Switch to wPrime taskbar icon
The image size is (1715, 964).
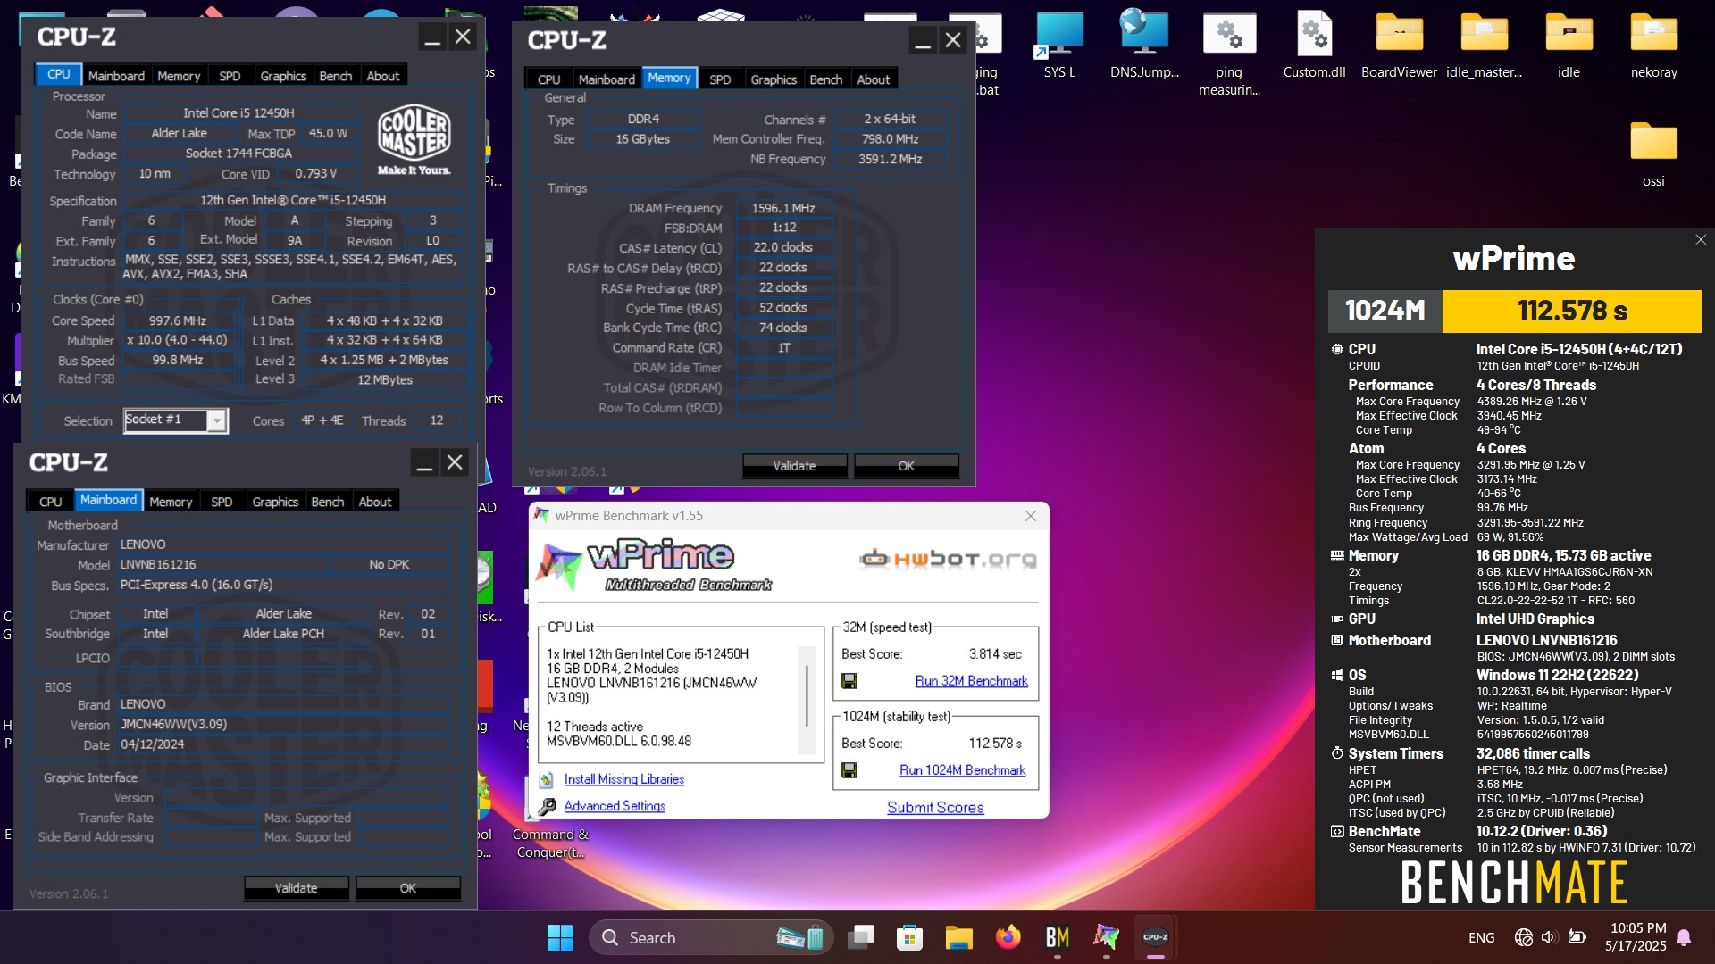click(x=1106, y=937)
